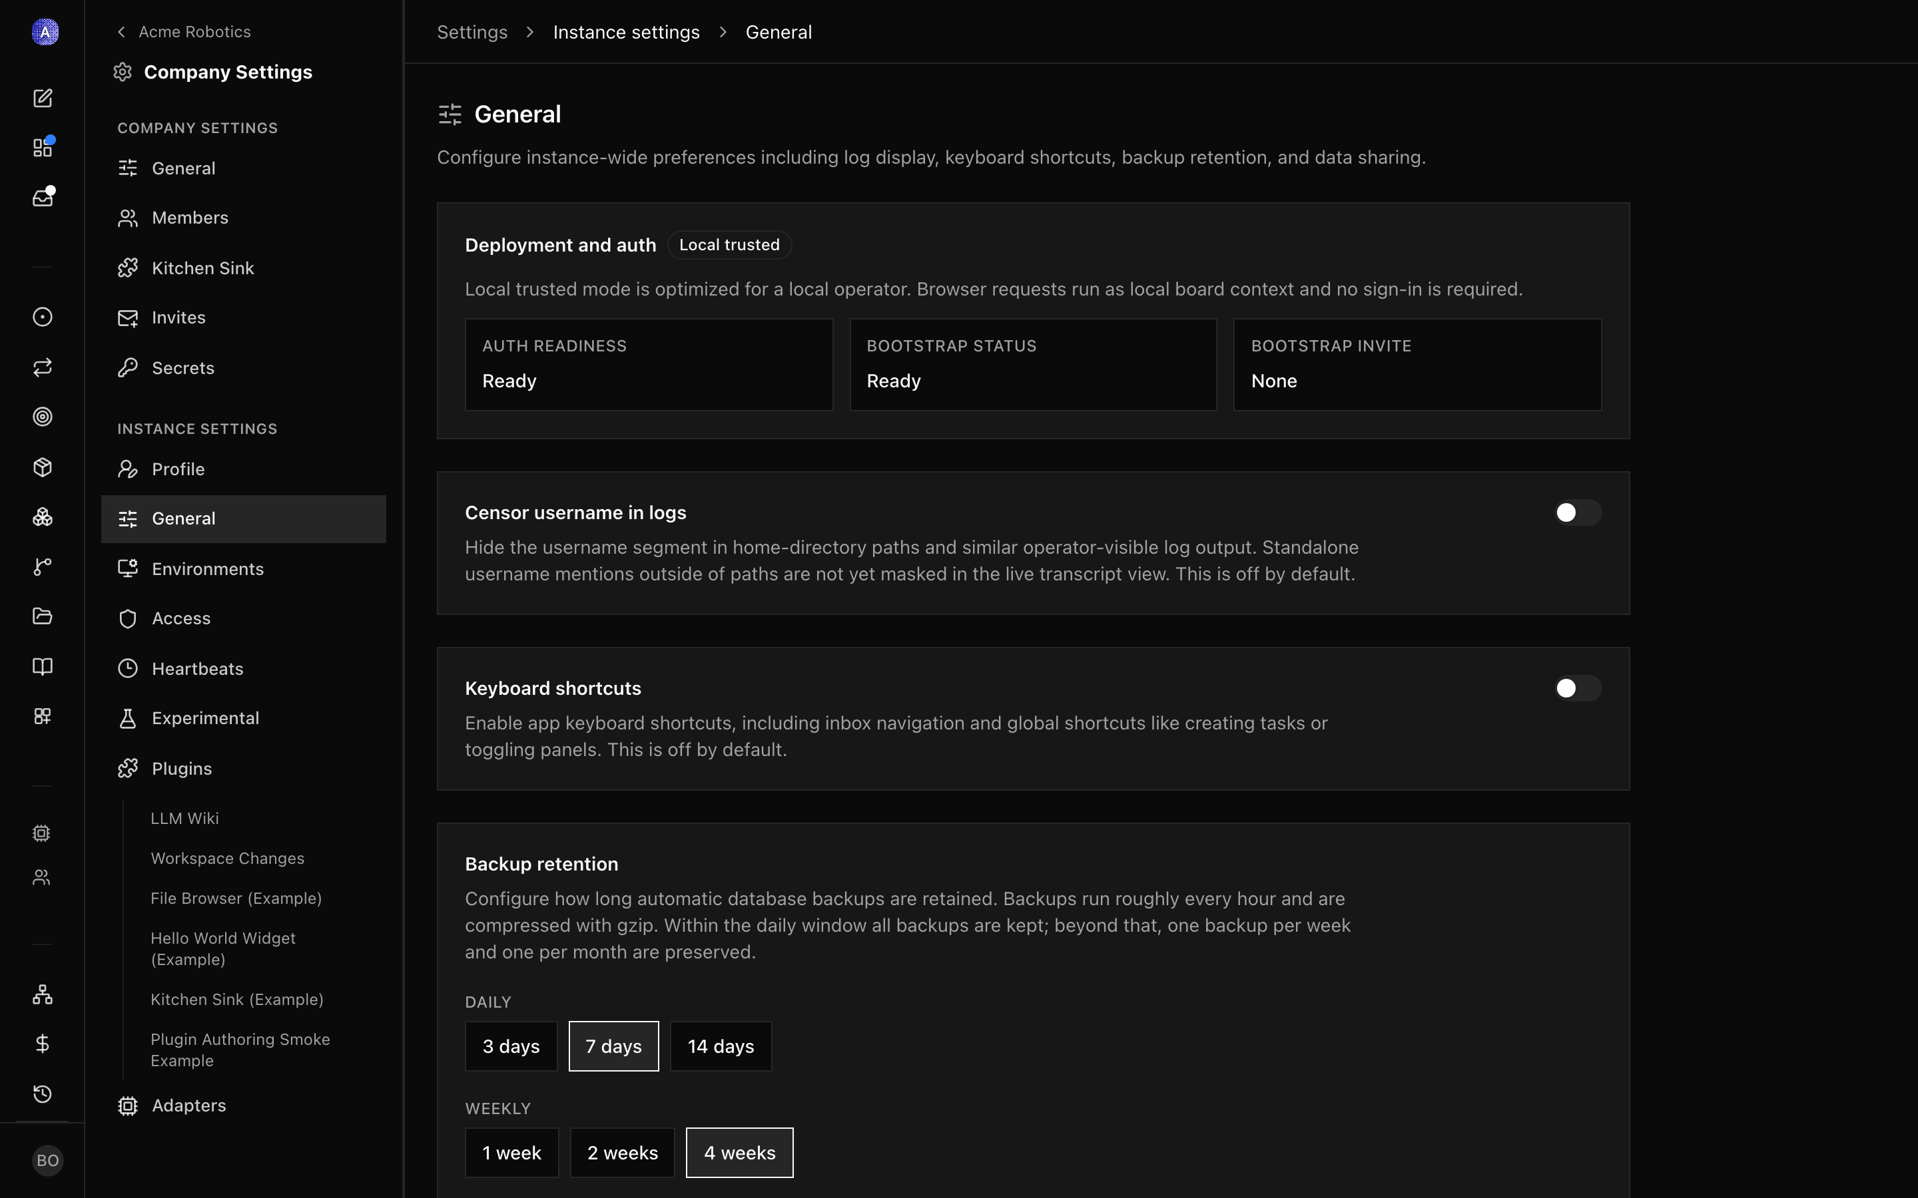This screenshot has height=1198, width=1918.
Task: Open Kitchen Sink (Example) plugin
Action: coord(237,999)
